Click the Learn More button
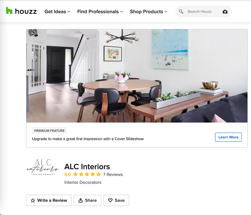Viewport: 251px width, 215px height. [228, 137]
